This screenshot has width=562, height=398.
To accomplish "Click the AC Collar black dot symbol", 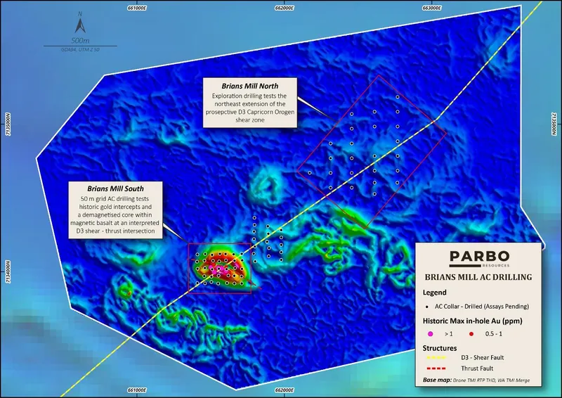I will click(427, 307).
